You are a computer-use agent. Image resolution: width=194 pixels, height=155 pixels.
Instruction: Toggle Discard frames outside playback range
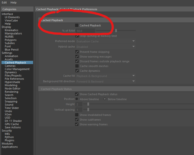77,61
